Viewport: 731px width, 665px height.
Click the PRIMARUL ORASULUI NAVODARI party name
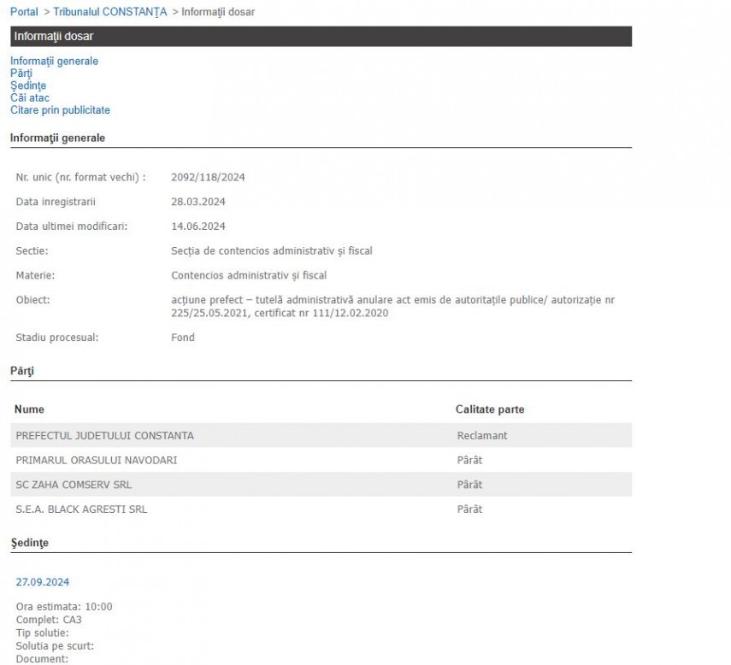(97, 461)
